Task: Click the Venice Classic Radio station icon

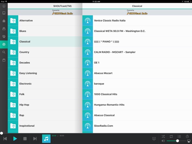Action: click(x=88, y=21)
